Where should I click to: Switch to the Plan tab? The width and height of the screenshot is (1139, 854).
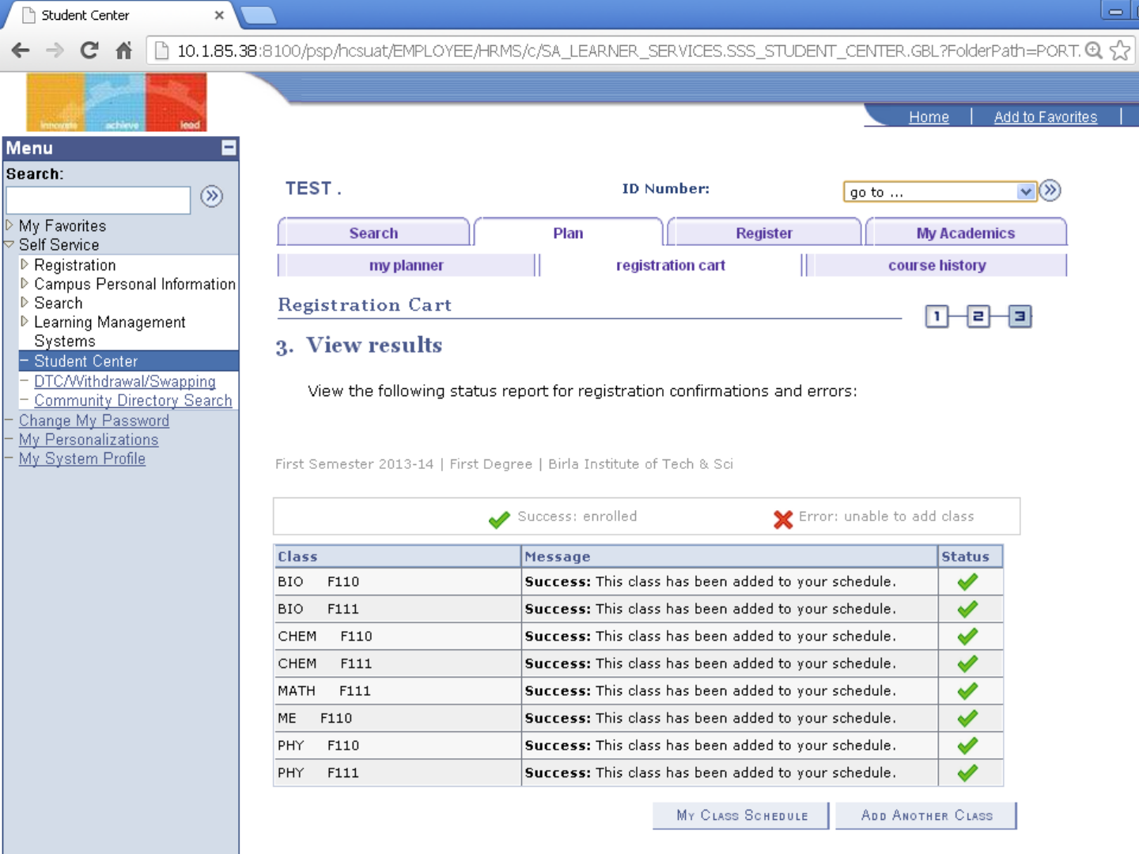pyautogui.click(x=568, y=233)
